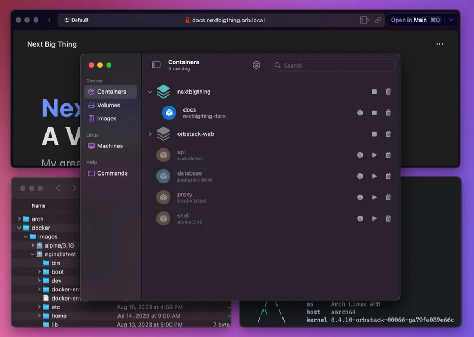Delete the orbstack-web container group
This screenshot has width=474, height=337.
(388, 134)
